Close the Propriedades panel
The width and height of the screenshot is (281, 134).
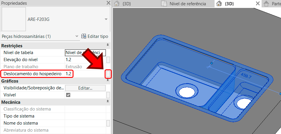[x=108, y=3]
